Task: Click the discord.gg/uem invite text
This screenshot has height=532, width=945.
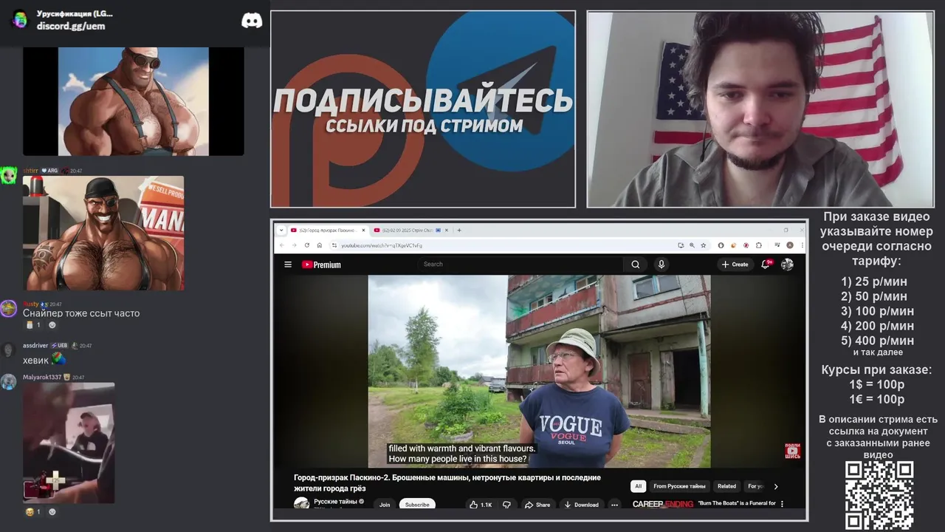Action: click(71, 26)
